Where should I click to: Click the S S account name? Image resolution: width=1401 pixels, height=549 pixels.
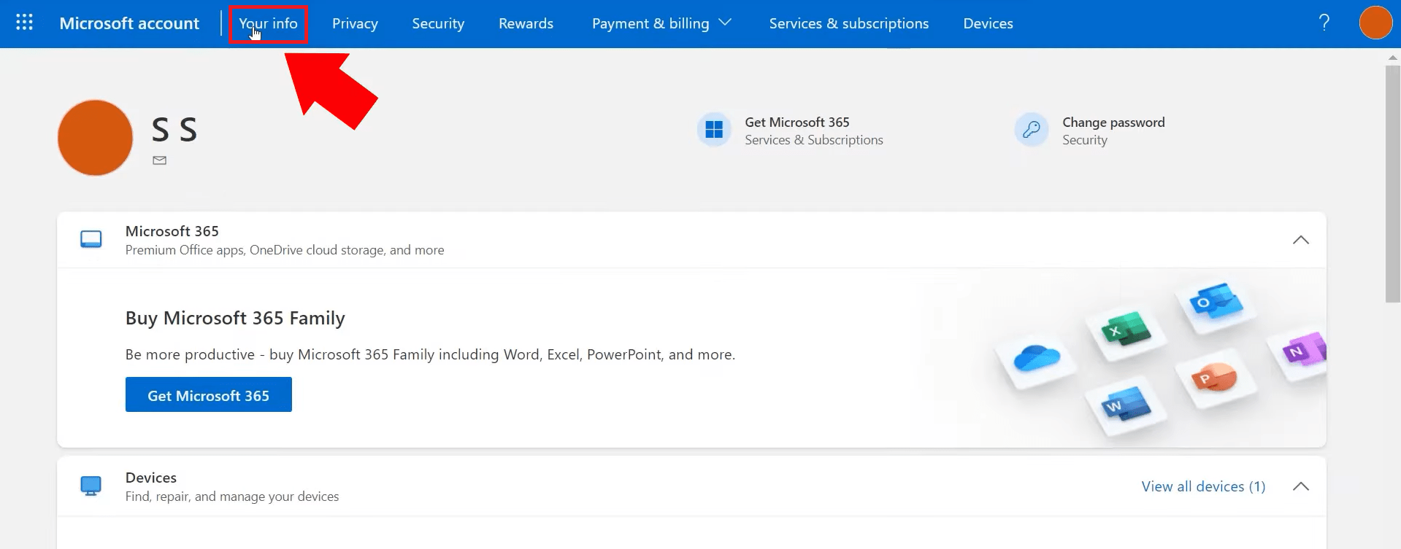(x=174, y=130)
